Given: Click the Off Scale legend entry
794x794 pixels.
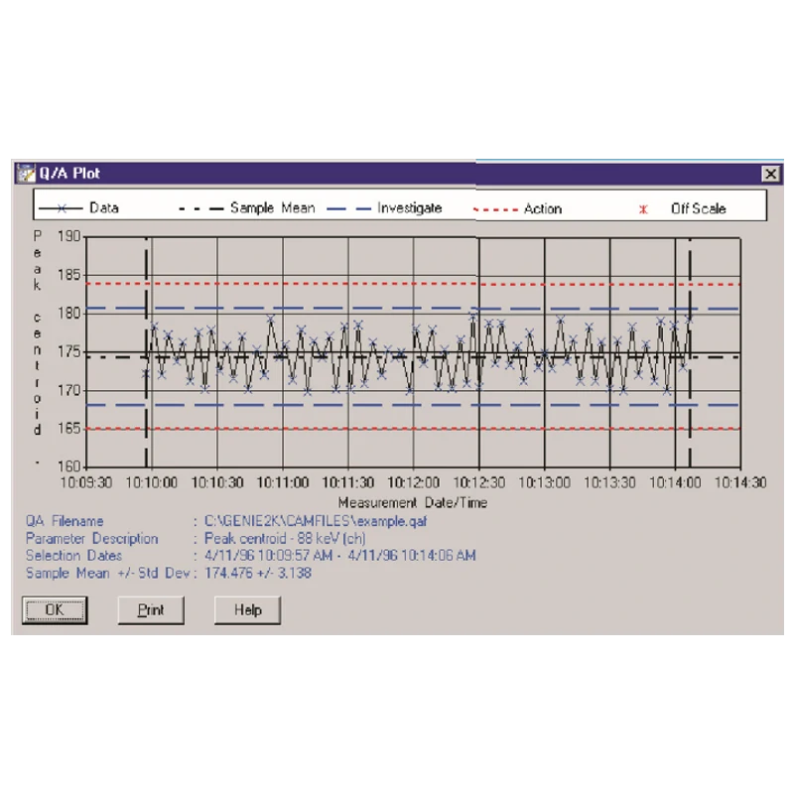Looking at the screenshot, I should click(683, 208).
